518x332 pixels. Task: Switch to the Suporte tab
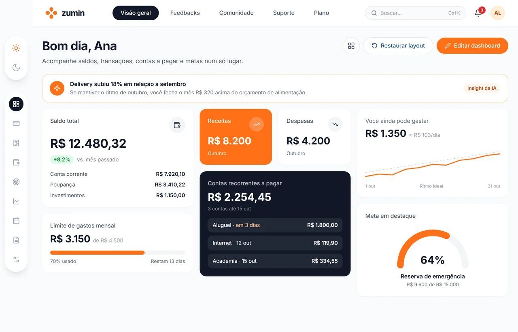coord(284,13)
